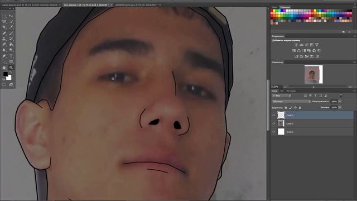Image resolution: width=357 pixels, height=201 pixels.
Task: Select the Move tool
Action: point(11,16)
